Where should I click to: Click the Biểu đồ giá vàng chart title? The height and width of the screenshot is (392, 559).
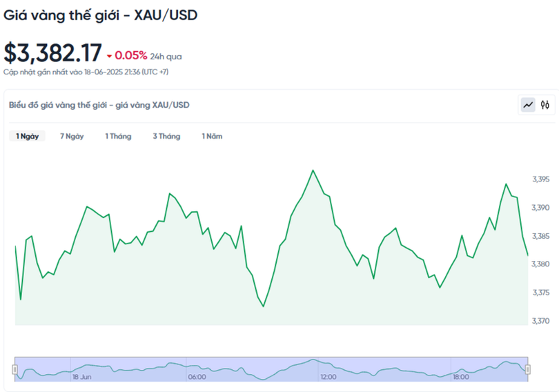tap(99, 105)
